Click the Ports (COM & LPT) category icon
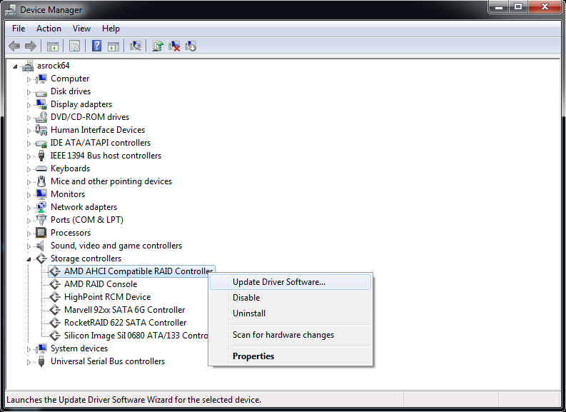 click(x=41, y=220)
